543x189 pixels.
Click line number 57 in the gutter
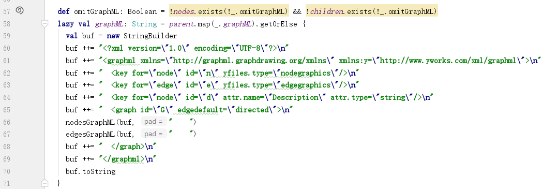[x=7, y=11]
